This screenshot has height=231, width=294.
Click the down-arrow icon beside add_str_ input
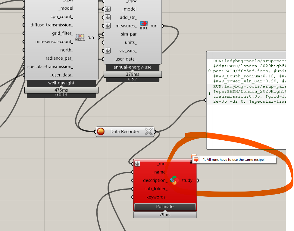pyautogui.click(x=108, y=17)
